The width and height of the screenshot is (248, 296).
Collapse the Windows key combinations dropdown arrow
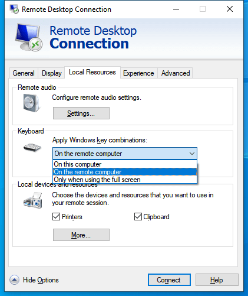(192, 154)
